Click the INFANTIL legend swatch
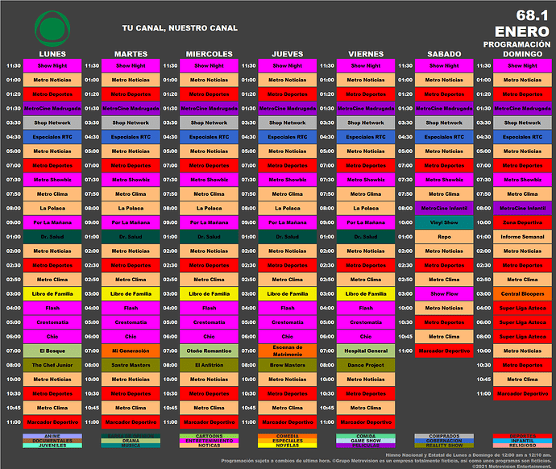 (523, 441)
